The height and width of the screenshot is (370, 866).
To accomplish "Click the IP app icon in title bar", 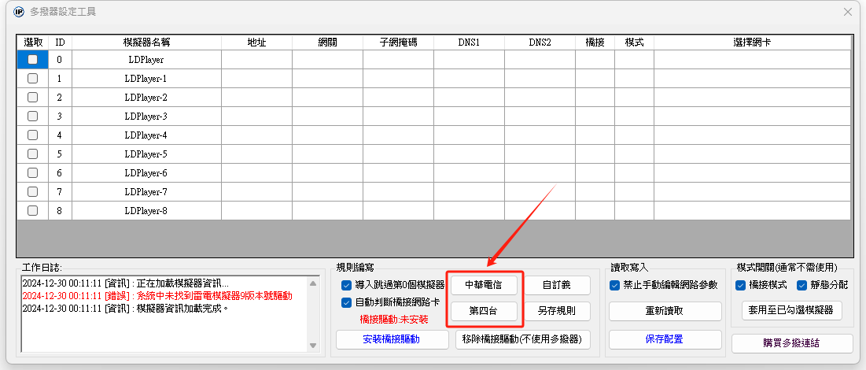I will point(20,13).
